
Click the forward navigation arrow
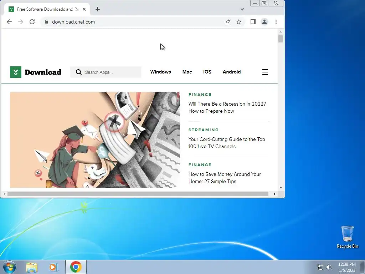[21, 22]
